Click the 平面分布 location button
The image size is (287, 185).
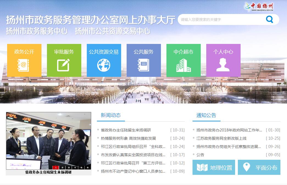point(259,167)
